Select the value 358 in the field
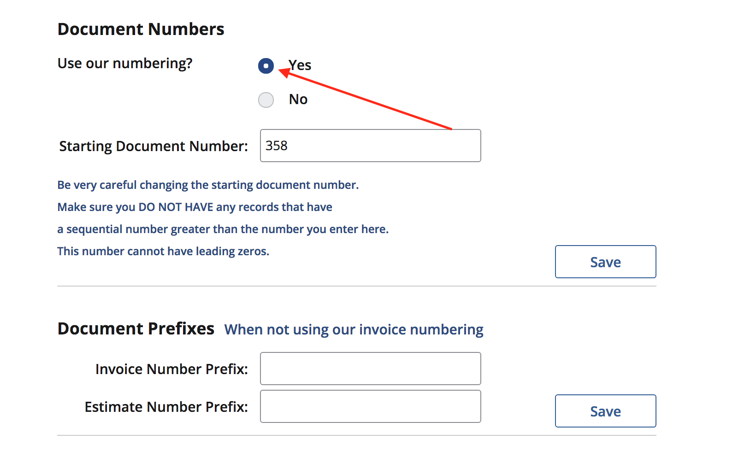This screenshot has width=756, height=457. 277,146
